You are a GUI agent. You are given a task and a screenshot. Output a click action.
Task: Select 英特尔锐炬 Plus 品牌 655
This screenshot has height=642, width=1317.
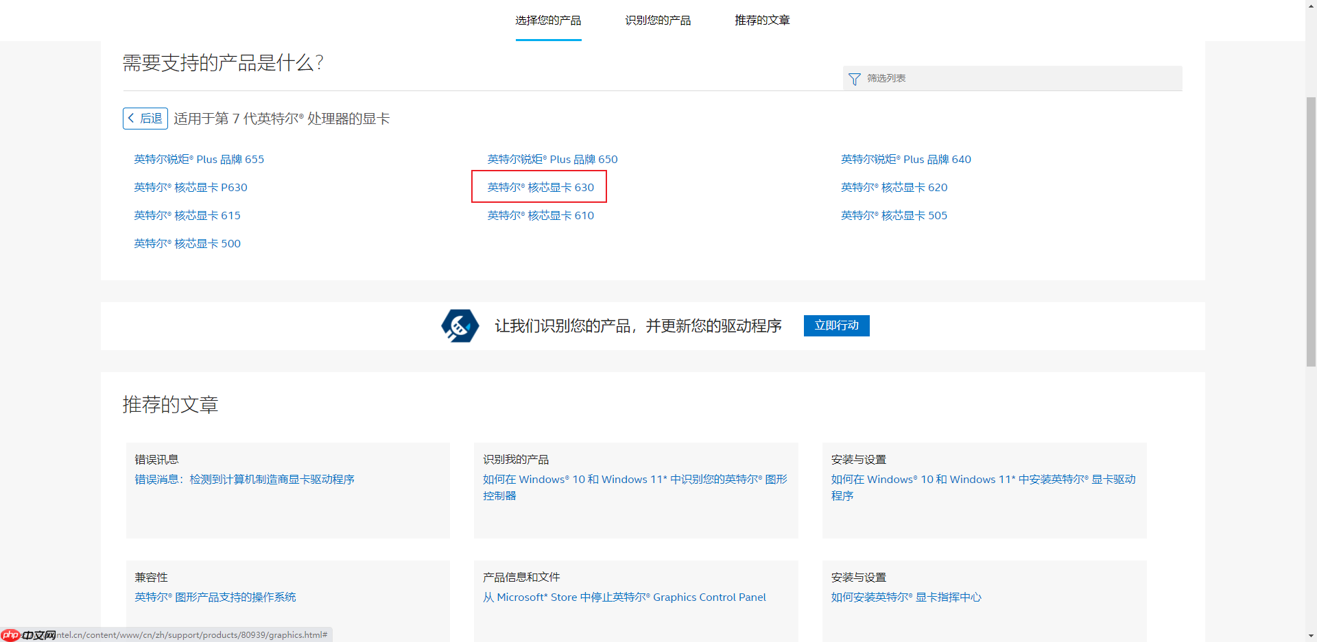(199, 159)
